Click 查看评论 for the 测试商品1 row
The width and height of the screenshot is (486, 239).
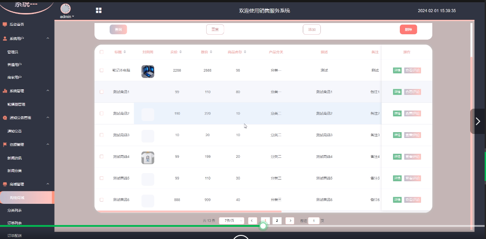coord(412,92)
